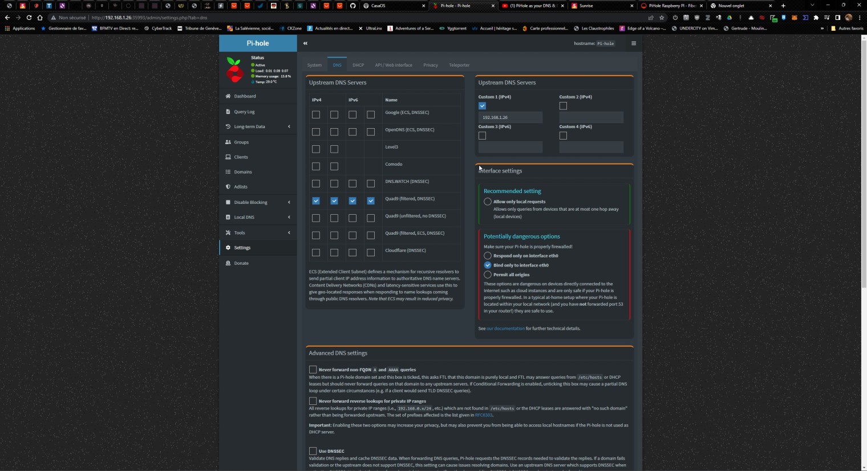Open Query Log via its file icon
This screenshot has height=471, width=867.
point(228,112)
